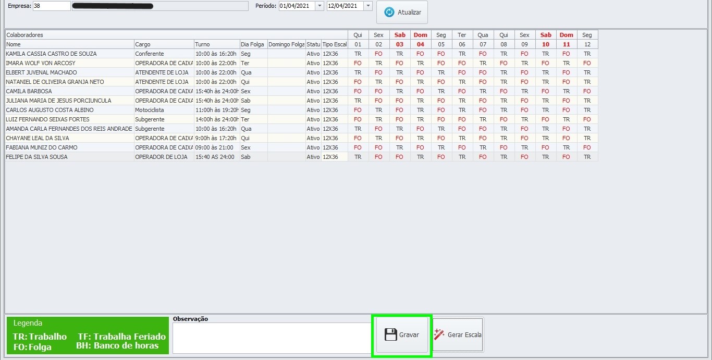Sort by the Cargo column header
Image resolution: width=712 pixels, height=360 pixels.
click(164, 44)
